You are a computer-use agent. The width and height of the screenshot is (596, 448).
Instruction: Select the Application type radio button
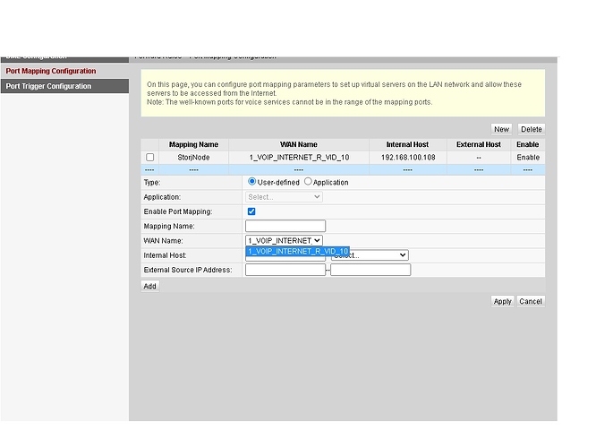click(309, 182)
